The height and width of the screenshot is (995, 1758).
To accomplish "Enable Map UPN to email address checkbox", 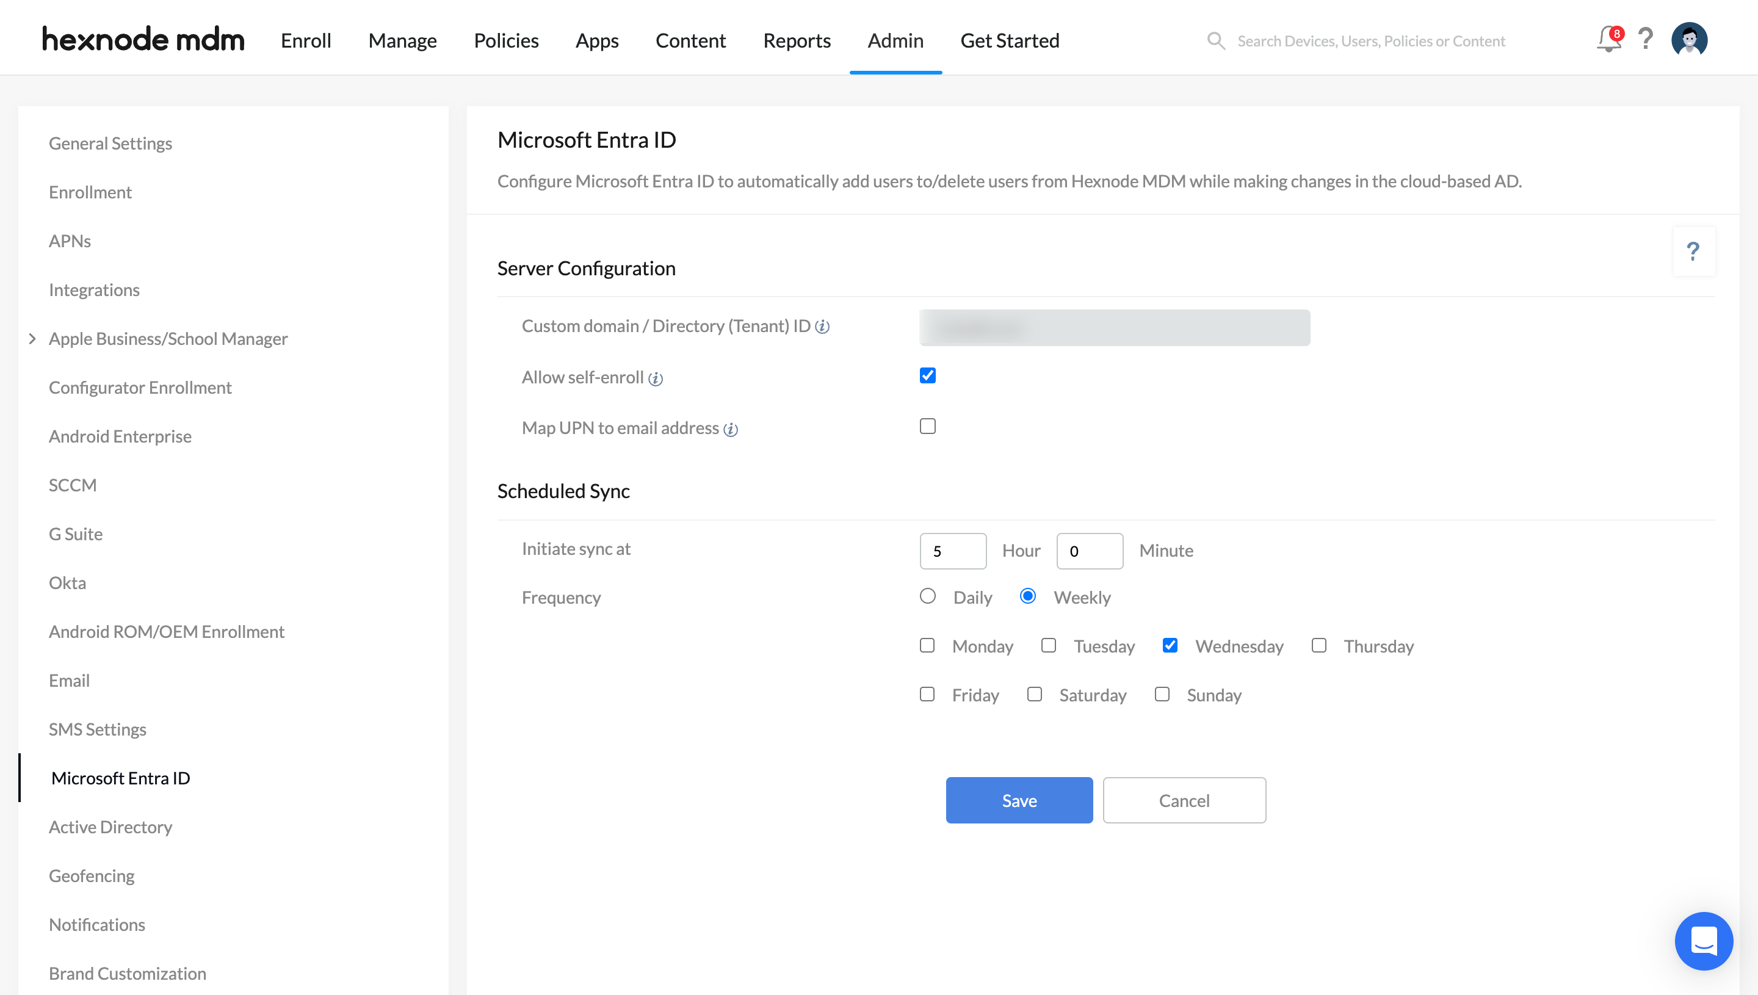I will point(927,427).
